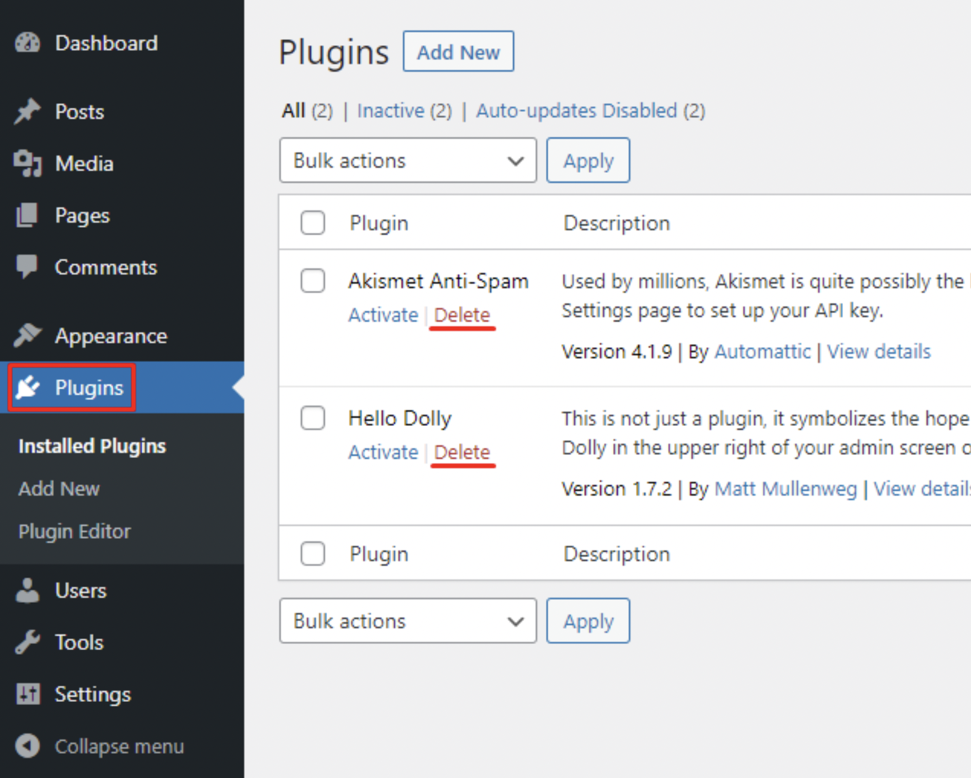Click the top Apply button

click(588, 160)
